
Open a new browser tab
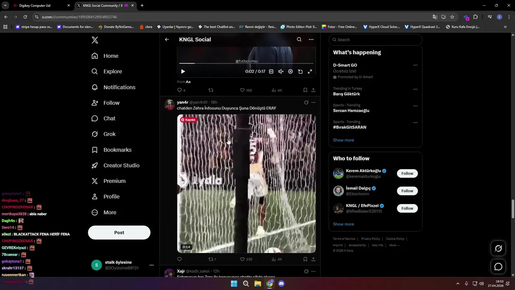(142, 6)
